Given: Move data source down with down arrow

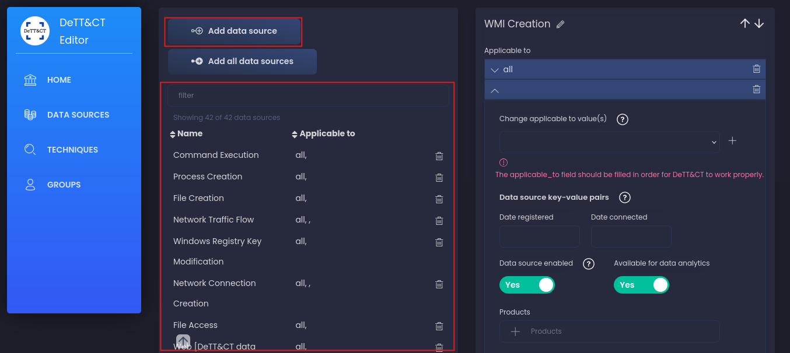Looking at the screenshot, I should [759, 23].
